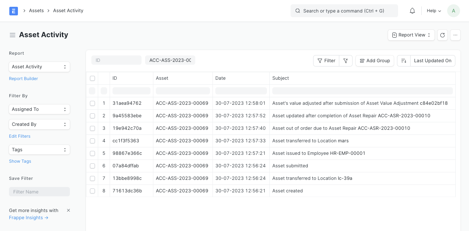This screenshot has width=469, height=231.
Task: Open the Filter button
Action: pos(326,61)
